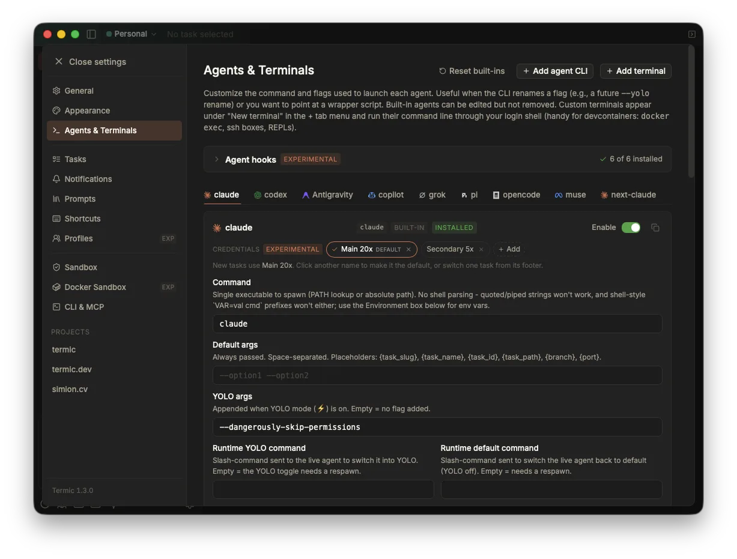The height and width of the screenshot is (559, 737).
Task: Focus the YOLO args input field
Action: pyautogui.click(x=437, y=427)
